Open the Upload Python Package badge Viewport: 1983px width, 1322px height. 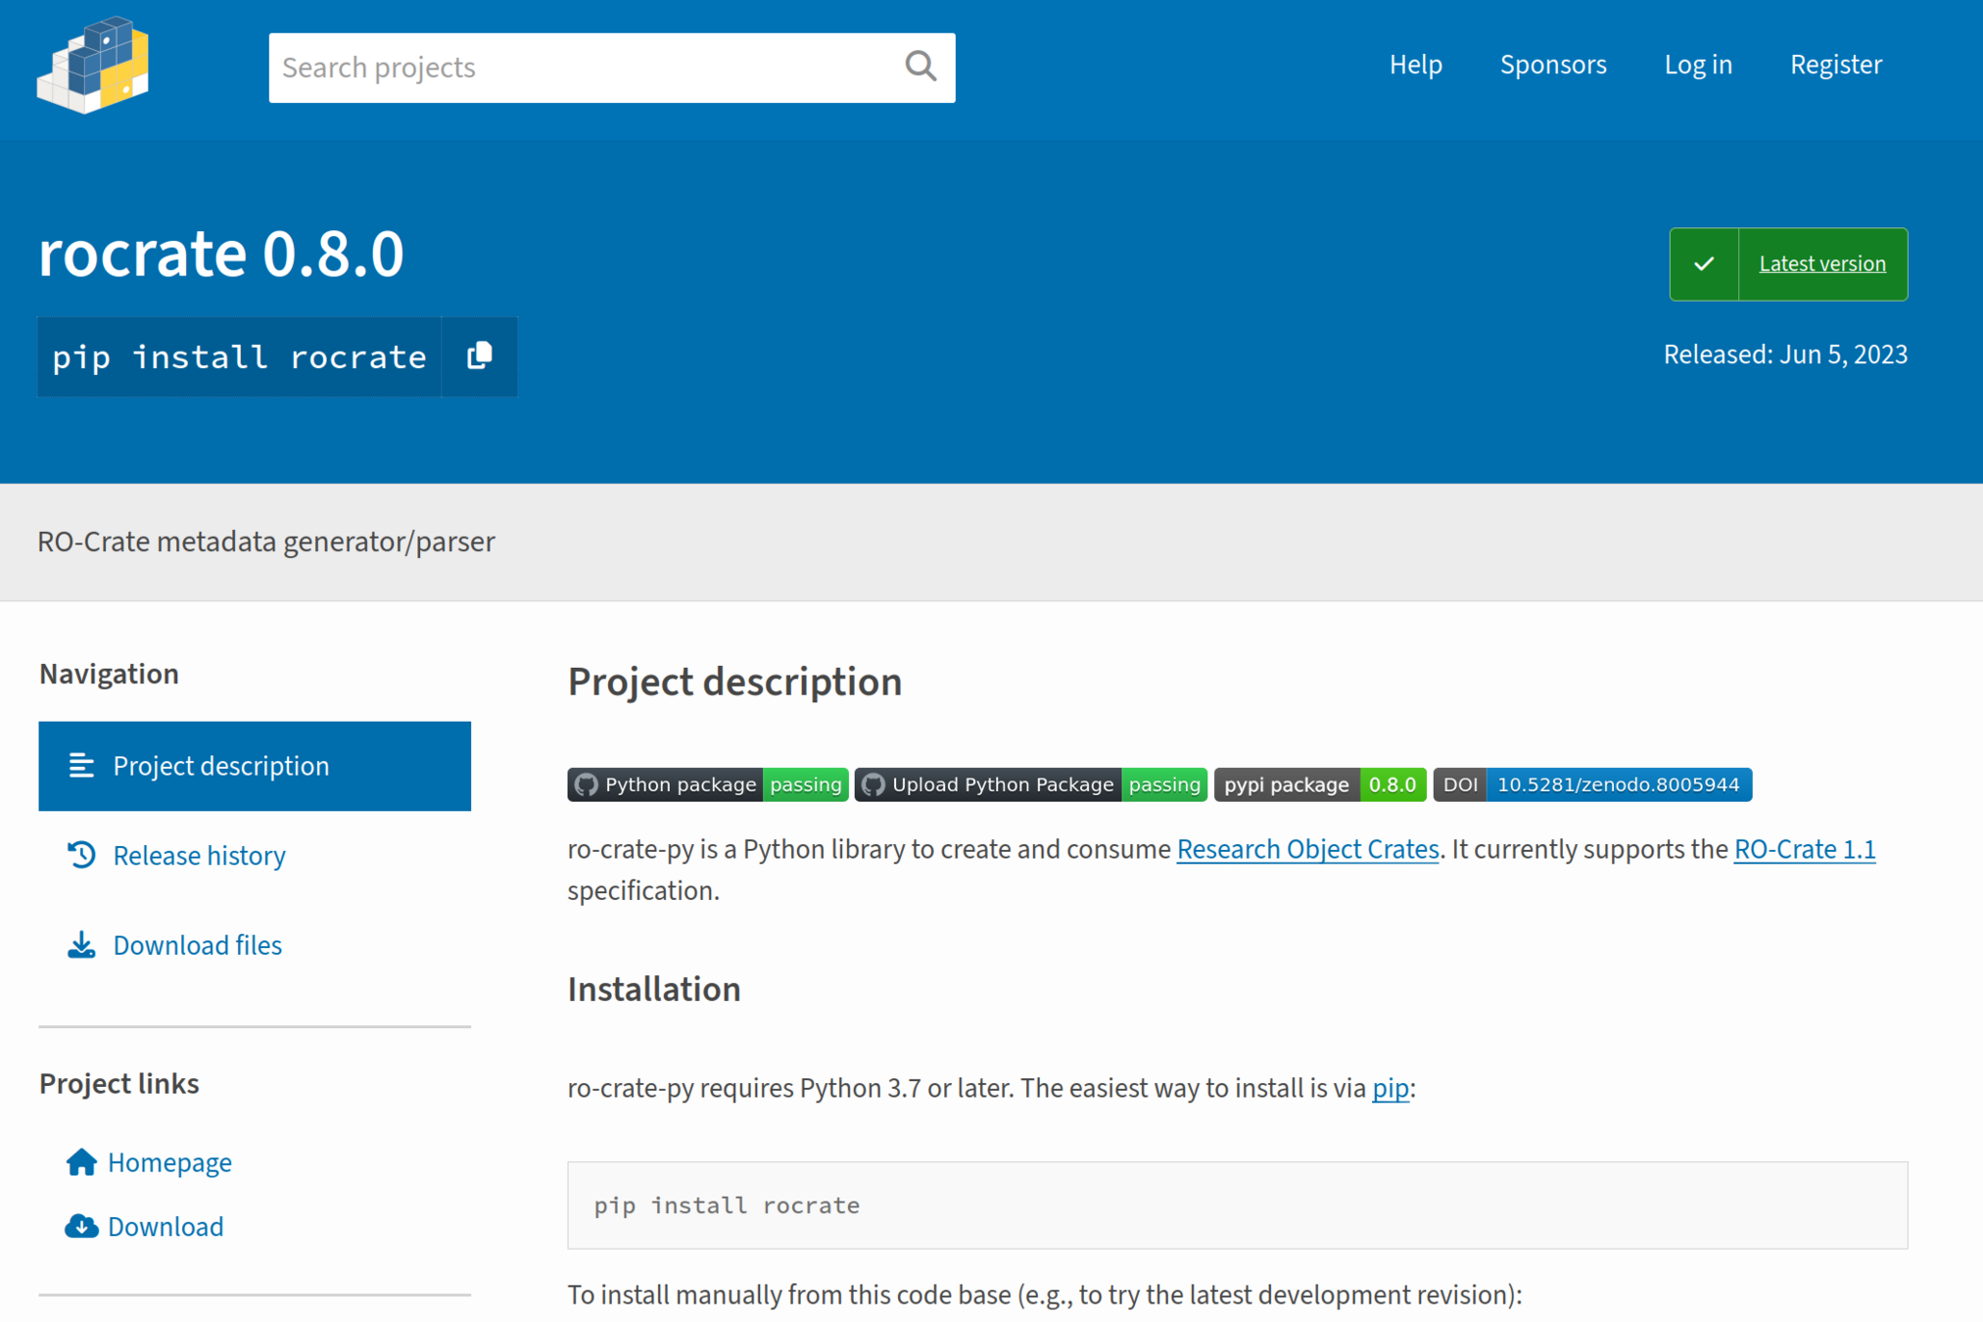click(1030, 784)
